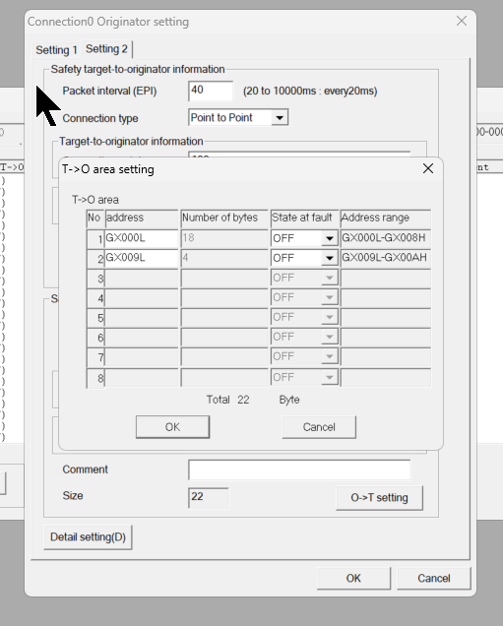503x626 pixels.
Task: Click the Size field showing 22
Action: [209, 497]
